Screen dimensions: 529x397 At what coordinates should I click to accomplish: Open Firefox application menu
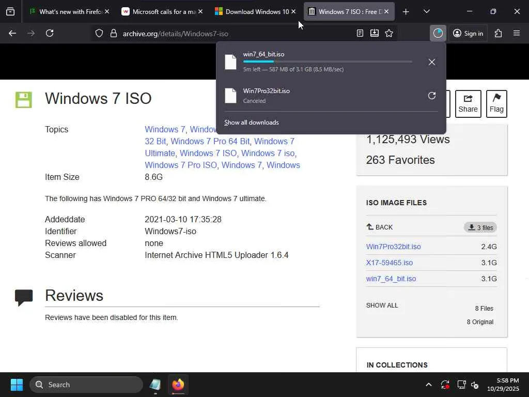click(x=517, y=33)
